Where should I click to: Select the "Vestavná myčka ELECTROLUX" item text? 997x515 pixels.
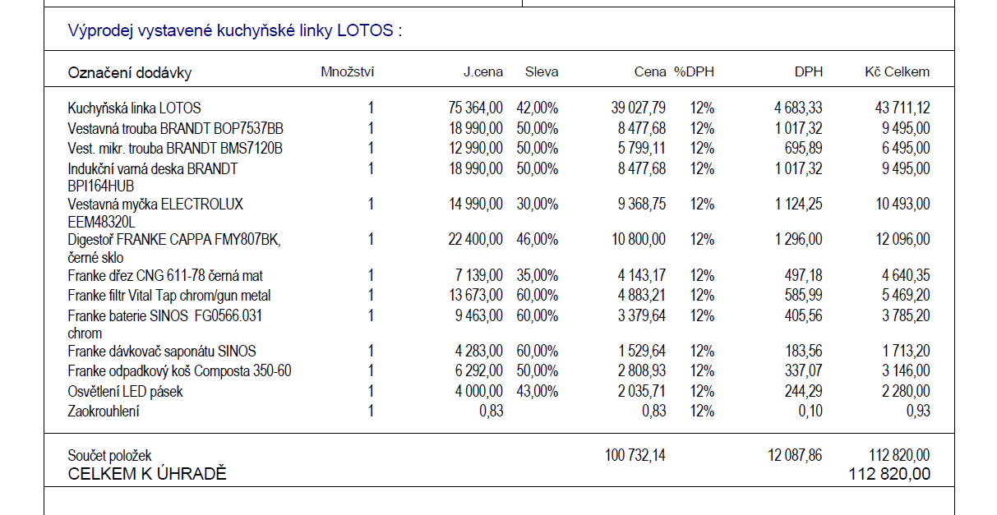[155, 205]
